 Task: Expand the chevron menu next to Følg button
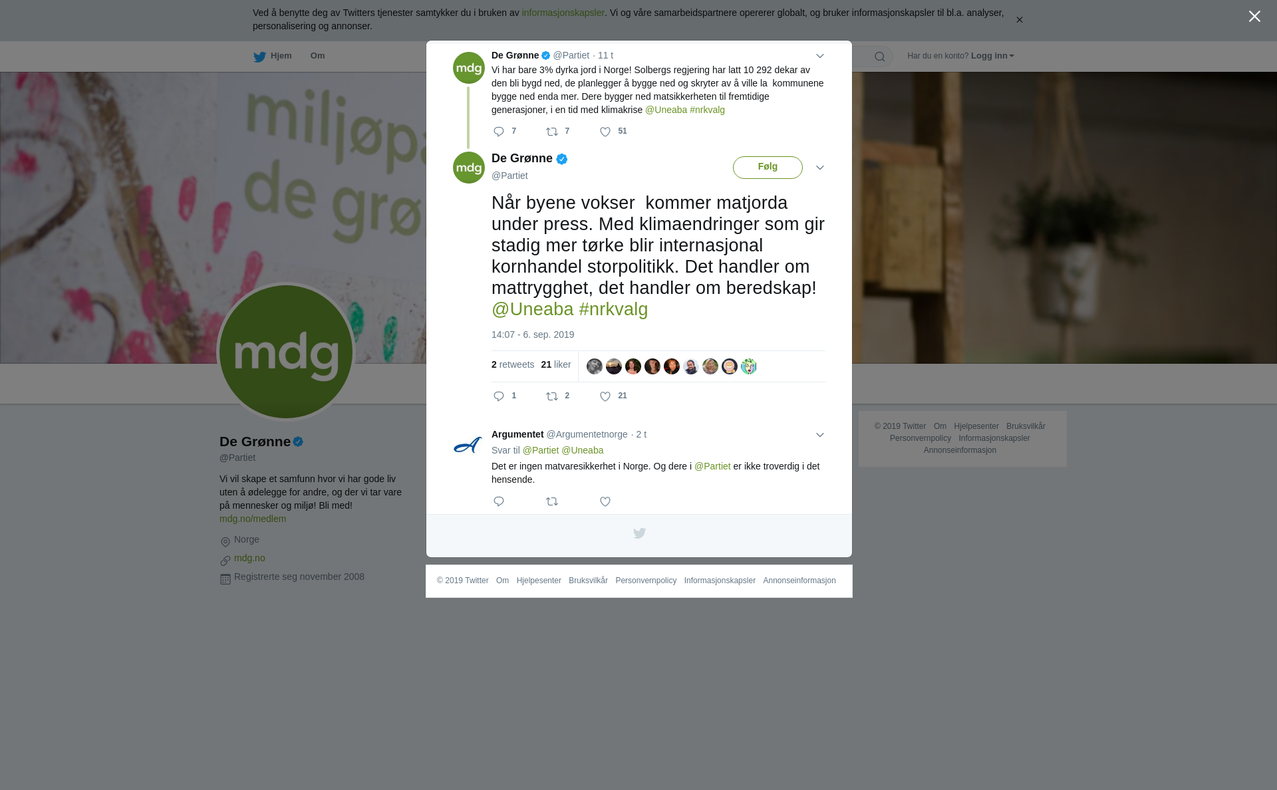point(820,168)
